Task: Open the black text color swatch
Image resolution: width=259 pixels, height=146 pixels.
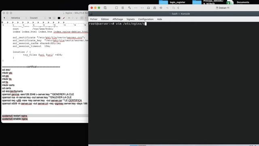Action: pos(59,18)
